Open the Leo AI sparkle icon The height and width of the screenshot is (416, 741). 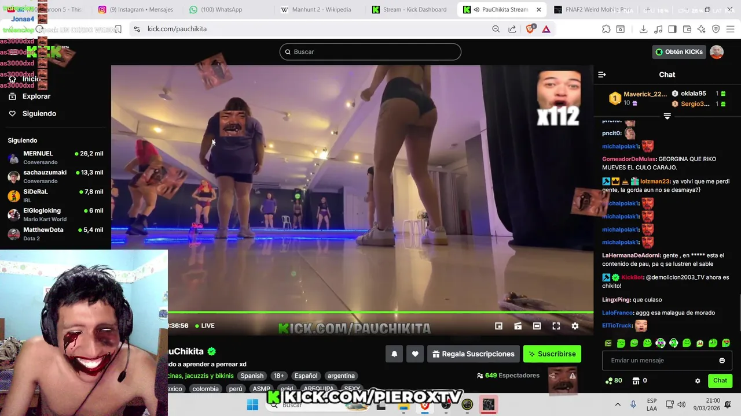[701, 29]
